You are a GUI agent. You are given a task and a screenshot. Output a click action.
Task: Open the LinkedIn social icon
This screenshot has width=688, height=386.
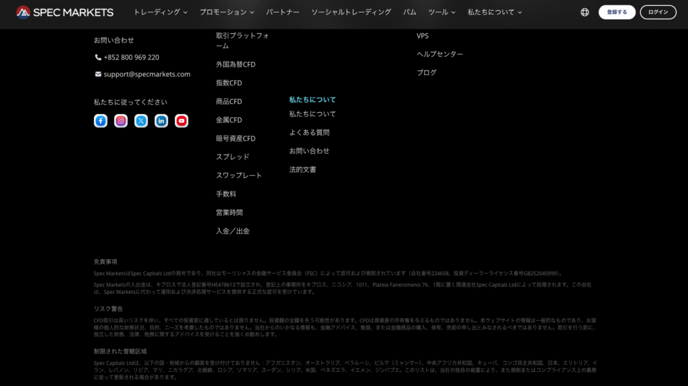point(161,121)
